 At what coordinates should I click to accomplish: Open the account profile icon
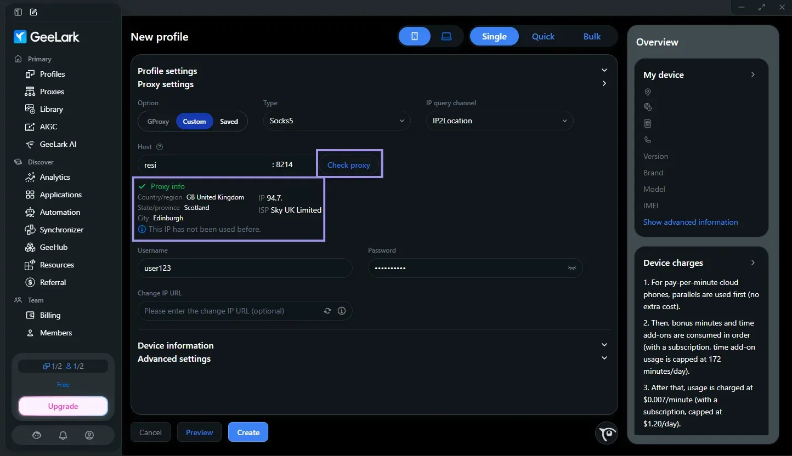89,435
